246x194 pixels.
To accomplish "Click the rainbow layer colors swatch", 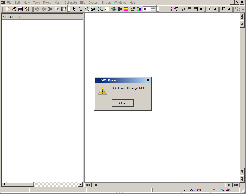I will point(127,9).
